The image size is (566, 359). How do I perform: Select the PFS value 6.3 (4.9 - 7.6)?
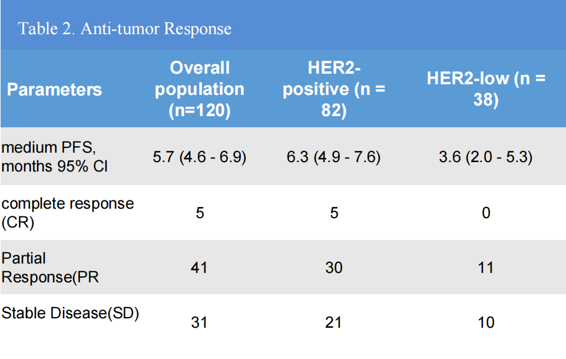pyautogui.click(x=334, y=157)
